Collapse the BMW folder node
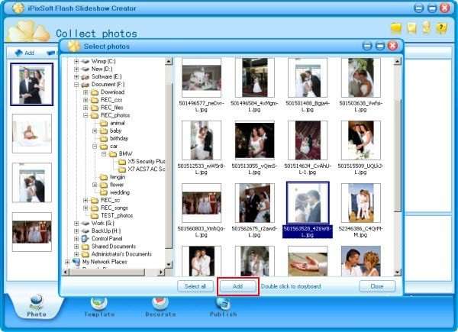This screenshot has width=458, height=332. click(x=103, y=153)
